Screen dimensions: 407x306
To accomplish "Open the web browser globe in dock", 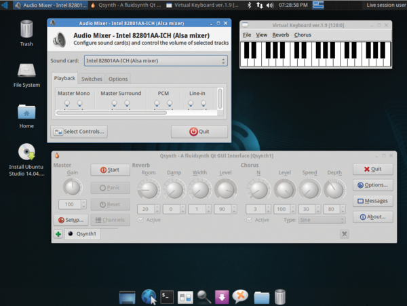I will [149, 297].
